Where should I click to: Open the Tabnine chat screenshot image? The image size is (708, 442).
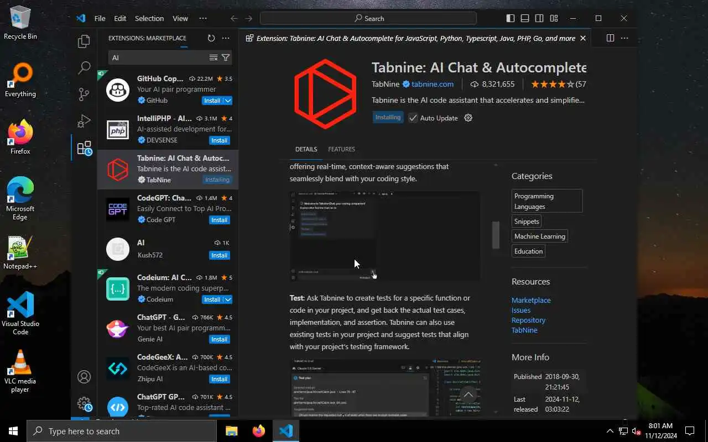click(385, 236)
